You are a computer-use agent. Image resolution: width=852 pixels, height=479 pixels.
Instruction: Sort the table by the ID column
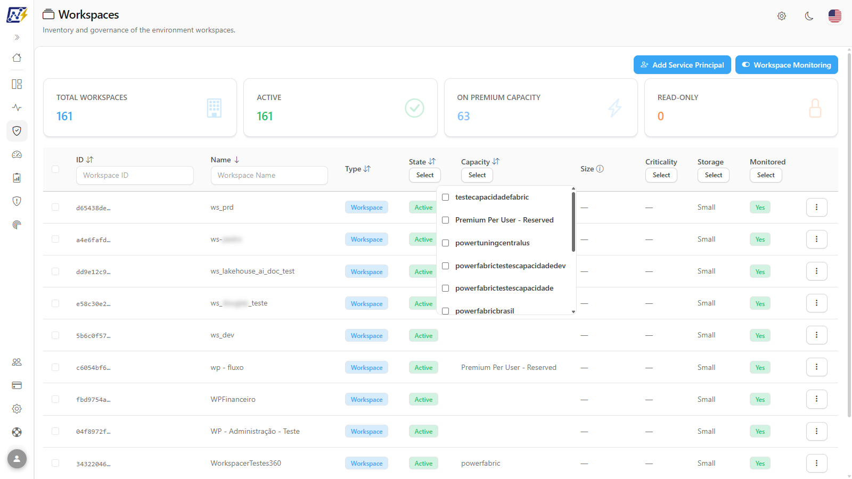tap(85, 160)
